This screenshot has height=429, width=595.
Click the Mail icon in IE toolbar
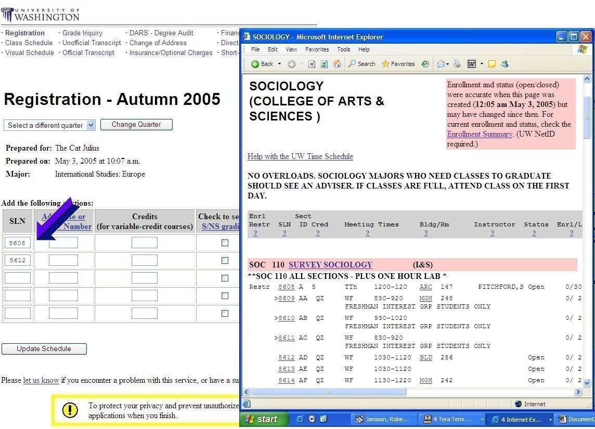[441, 64]
